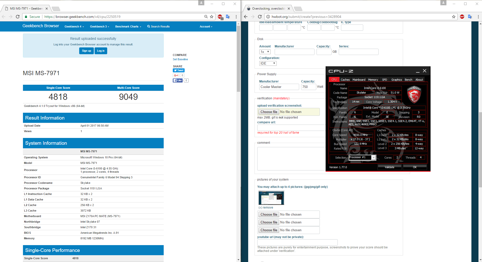Click Geekbench address bar URL
Image resolution: width=482 pixels, height=262 pixels.
(x=82, y=17)
